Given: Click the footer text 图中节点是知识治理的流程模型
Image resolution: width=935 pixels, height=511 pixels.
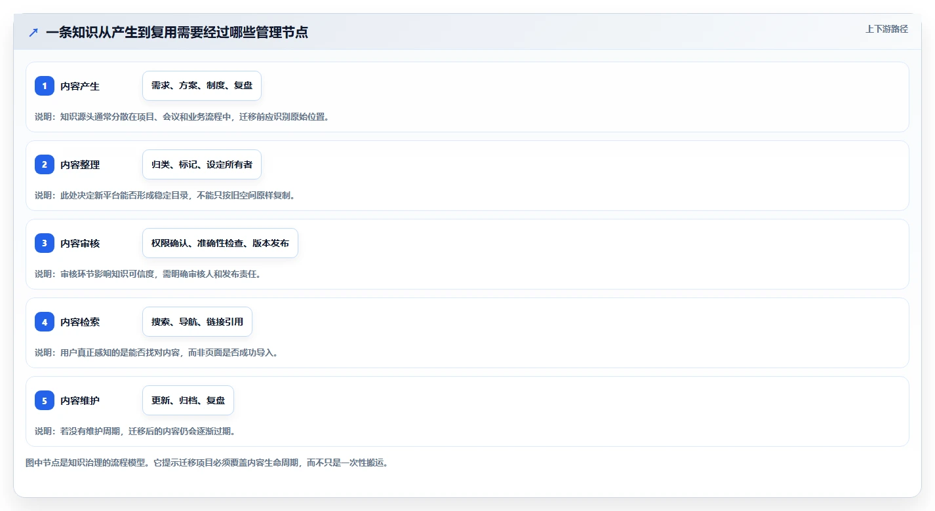Looking at the screenshot, I should pos(207,463).
